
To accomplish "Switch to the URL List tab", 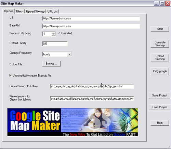I will (52, 11).
